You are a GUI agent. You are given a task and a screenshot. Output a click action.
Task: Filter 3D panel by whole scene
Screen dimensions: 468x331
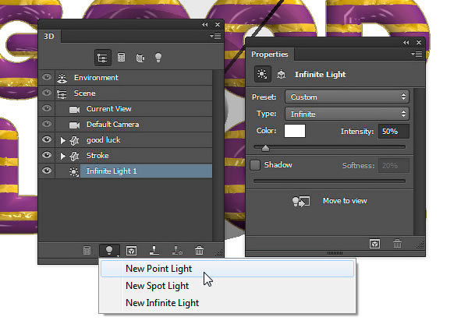click(102, 58)
